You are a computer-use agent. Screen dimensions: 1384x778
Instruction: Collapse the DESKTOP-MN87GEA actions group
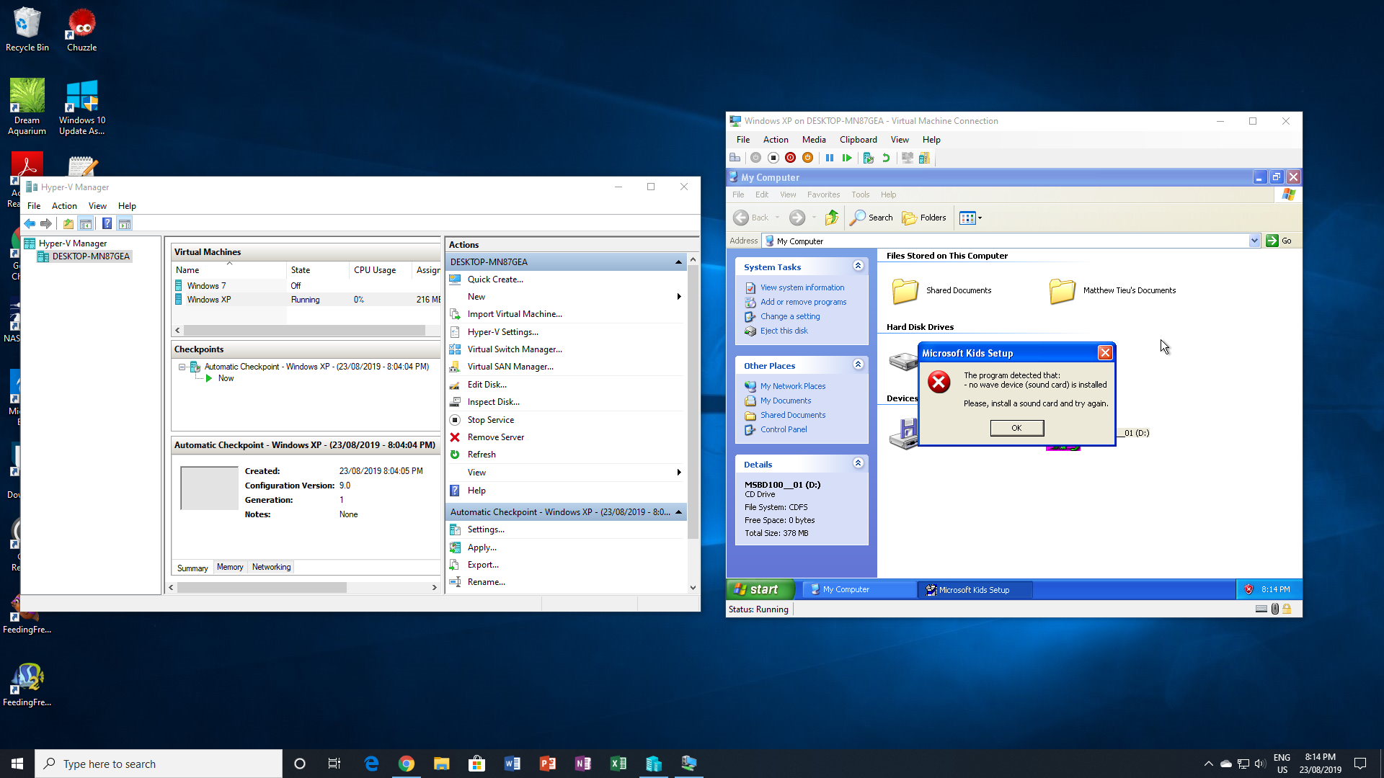(678, 262)
